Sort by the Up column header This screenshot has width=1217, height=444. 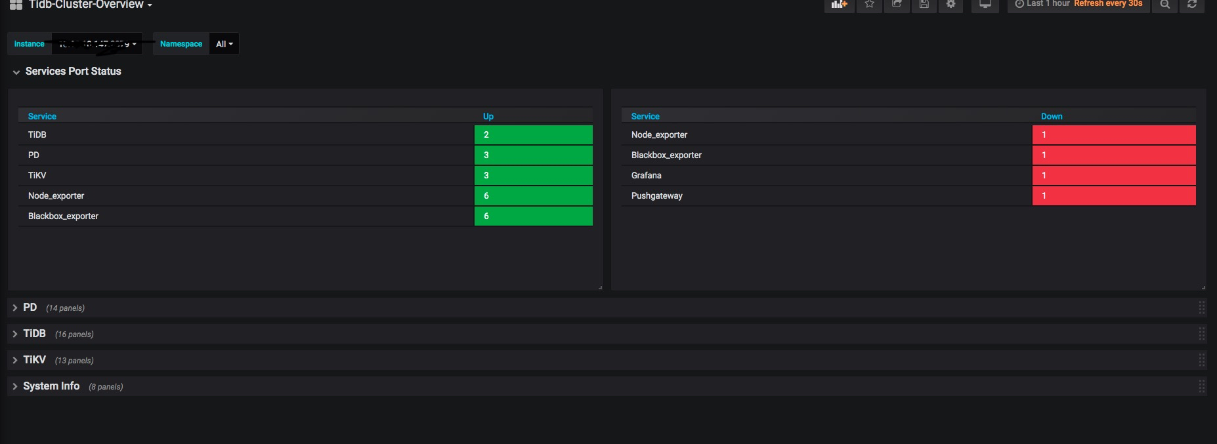pos(488,116)
